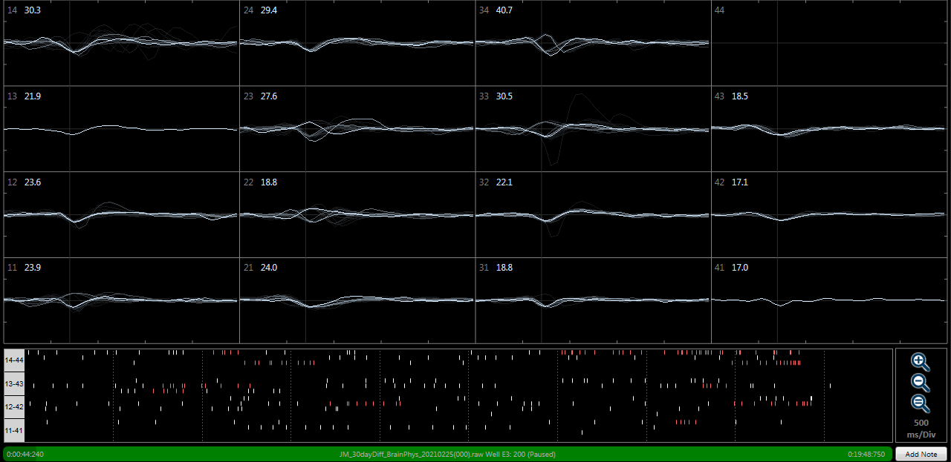This screenshot has width=951, height=462.
Task: Zoom in on the raster time scale
Action: pyautogui.click(x=920, y=362)
